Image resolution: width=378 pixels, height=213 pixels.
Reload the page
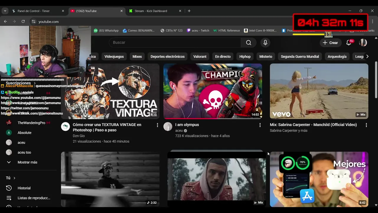tap(23, 22)
